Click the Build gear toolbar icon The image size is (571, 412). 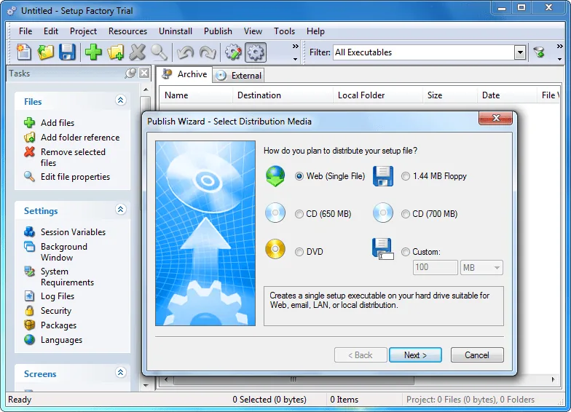click(x=256, y=52)
